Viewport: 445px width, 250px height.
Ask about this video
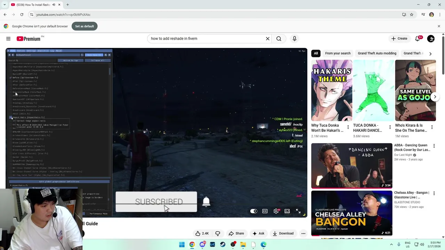coord(258,233)
